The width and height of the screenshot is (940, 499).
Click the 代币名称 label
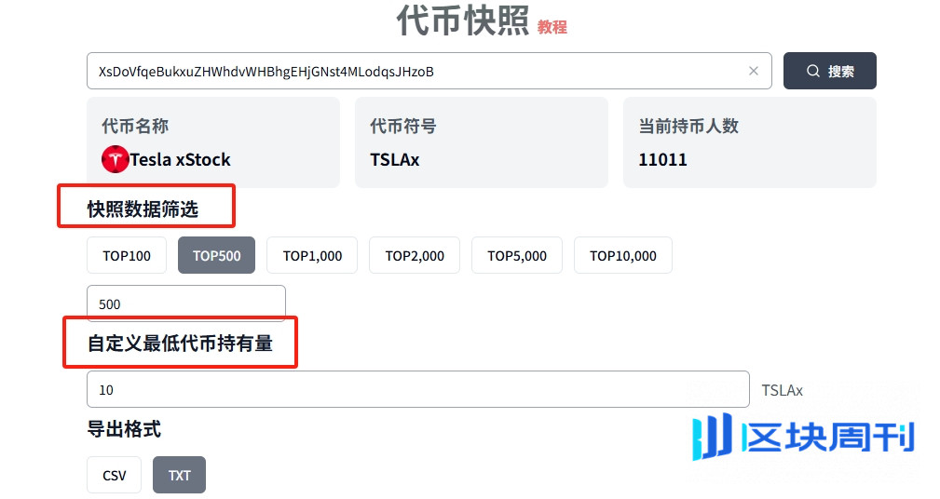pyautogui.click(x=135, y=126)
